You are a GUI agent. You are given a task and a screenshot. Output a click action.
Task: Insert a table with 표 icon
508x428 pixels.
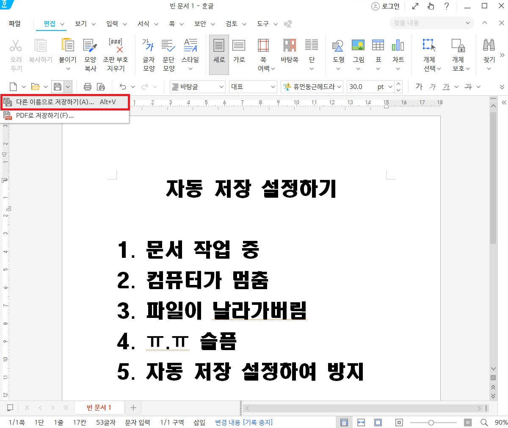pyautogui.click(x=378, y=45)
